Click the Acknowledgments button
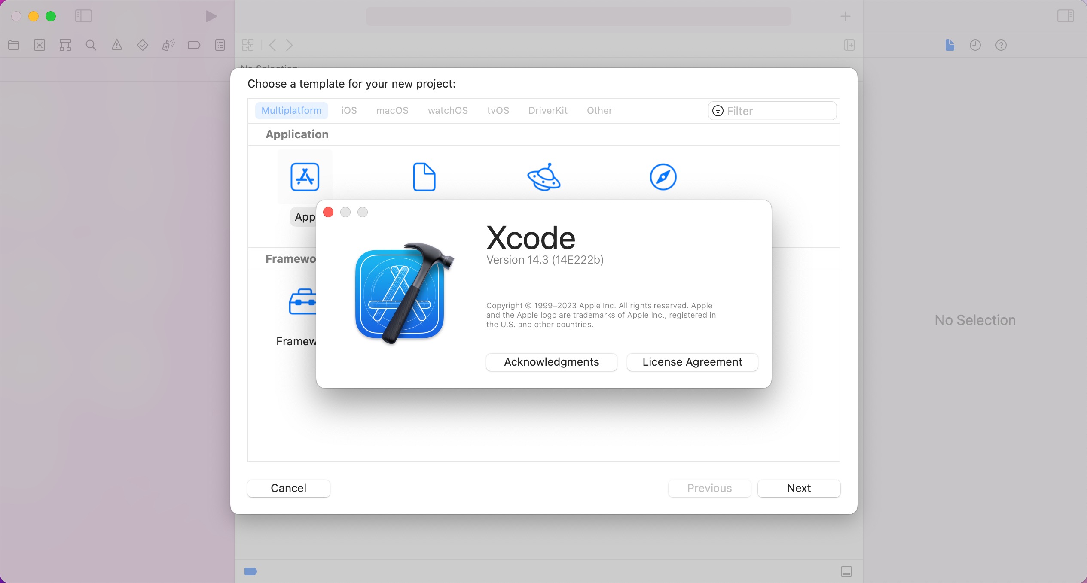 coord(551,362)
